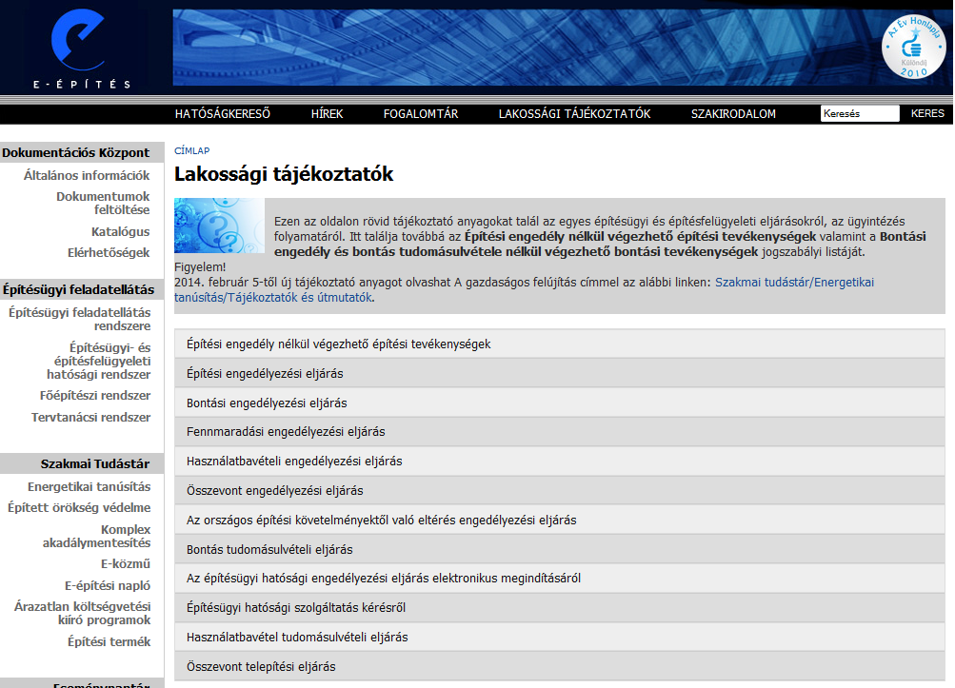
Task: Expand the Használatbavételi engedélyezési eljárás row
Action: 559,461
